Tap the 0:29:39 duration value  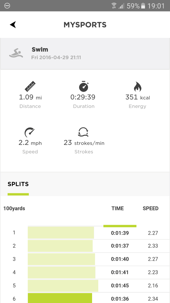83,97
